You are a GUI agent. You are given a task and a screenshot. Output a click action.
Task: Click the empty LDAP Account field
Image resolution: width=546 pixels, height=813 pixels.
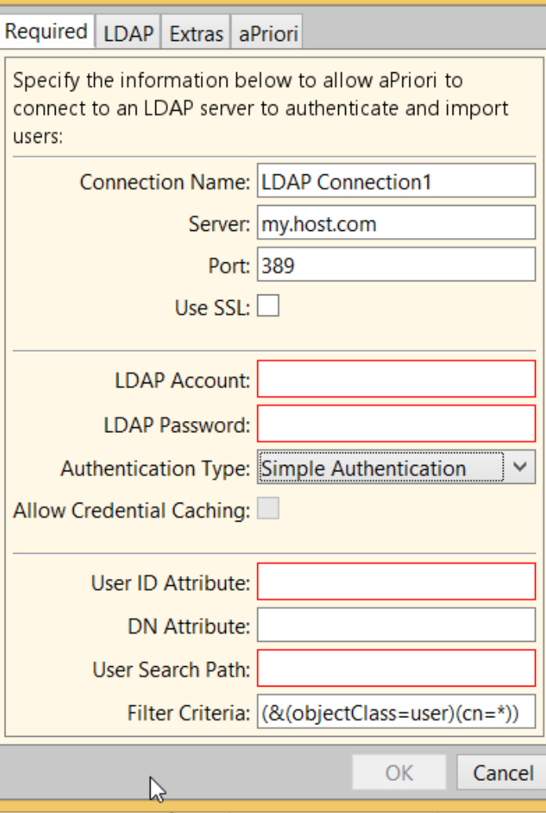point(395,380)
